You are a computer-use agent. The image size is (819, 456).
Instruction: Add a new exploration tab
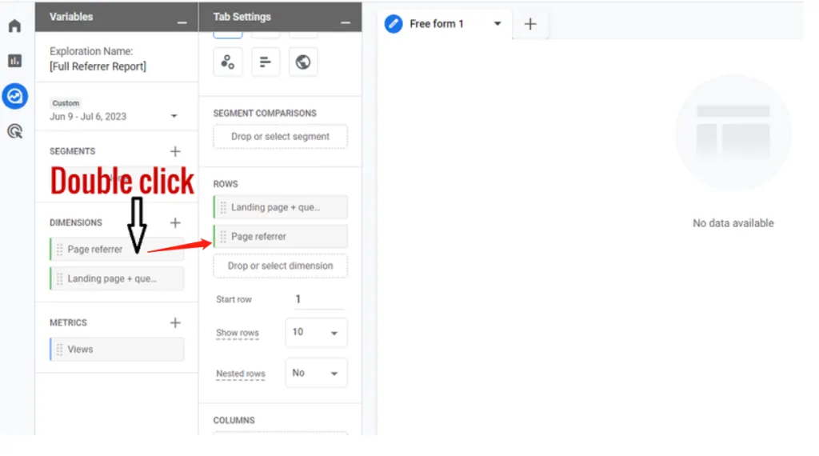click(530, 24)
